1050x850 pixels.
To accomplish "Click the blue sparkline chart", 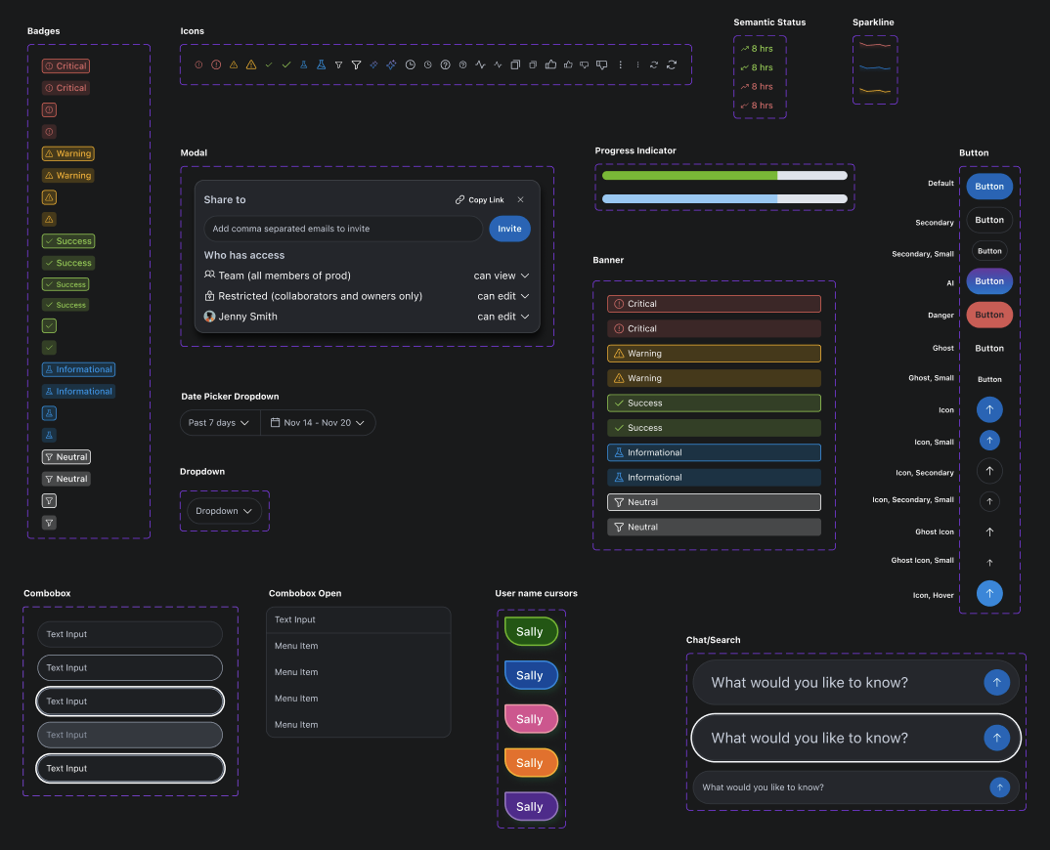I will 875,67.
